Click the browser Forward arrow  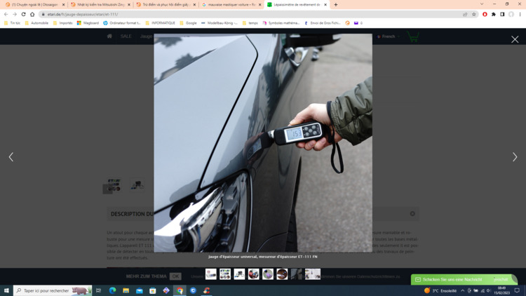[x=15, y=14]
